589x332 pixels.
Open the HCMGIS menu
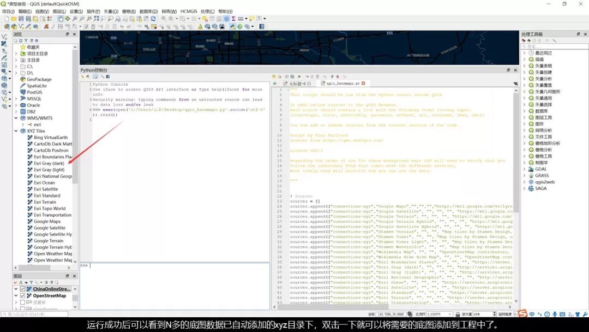(189, 11)
